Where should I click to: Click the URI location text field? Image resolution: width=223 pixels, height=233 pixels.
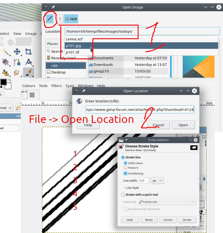click(140, 110)
